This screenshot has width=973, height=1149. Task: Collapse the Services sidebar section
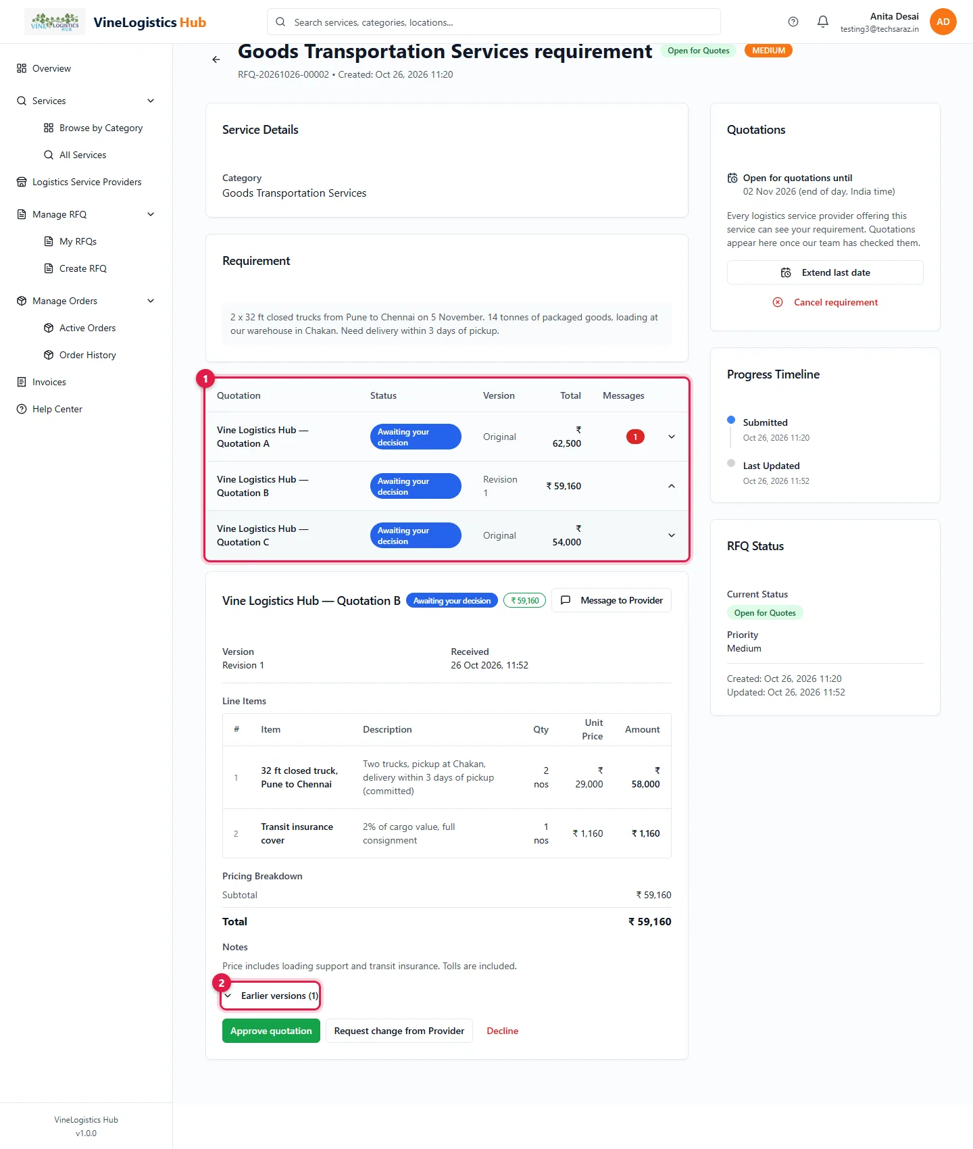tap(151, 101)
